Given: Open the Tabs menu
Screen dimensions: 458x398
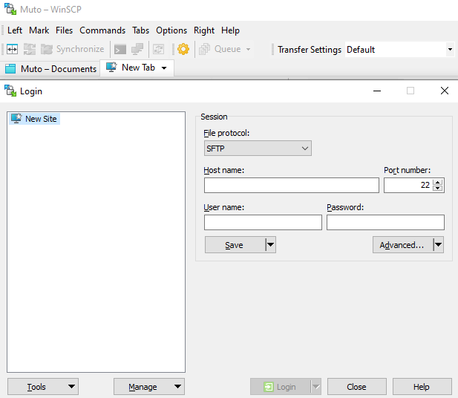Looking at the screenshot, I should 140,30.
